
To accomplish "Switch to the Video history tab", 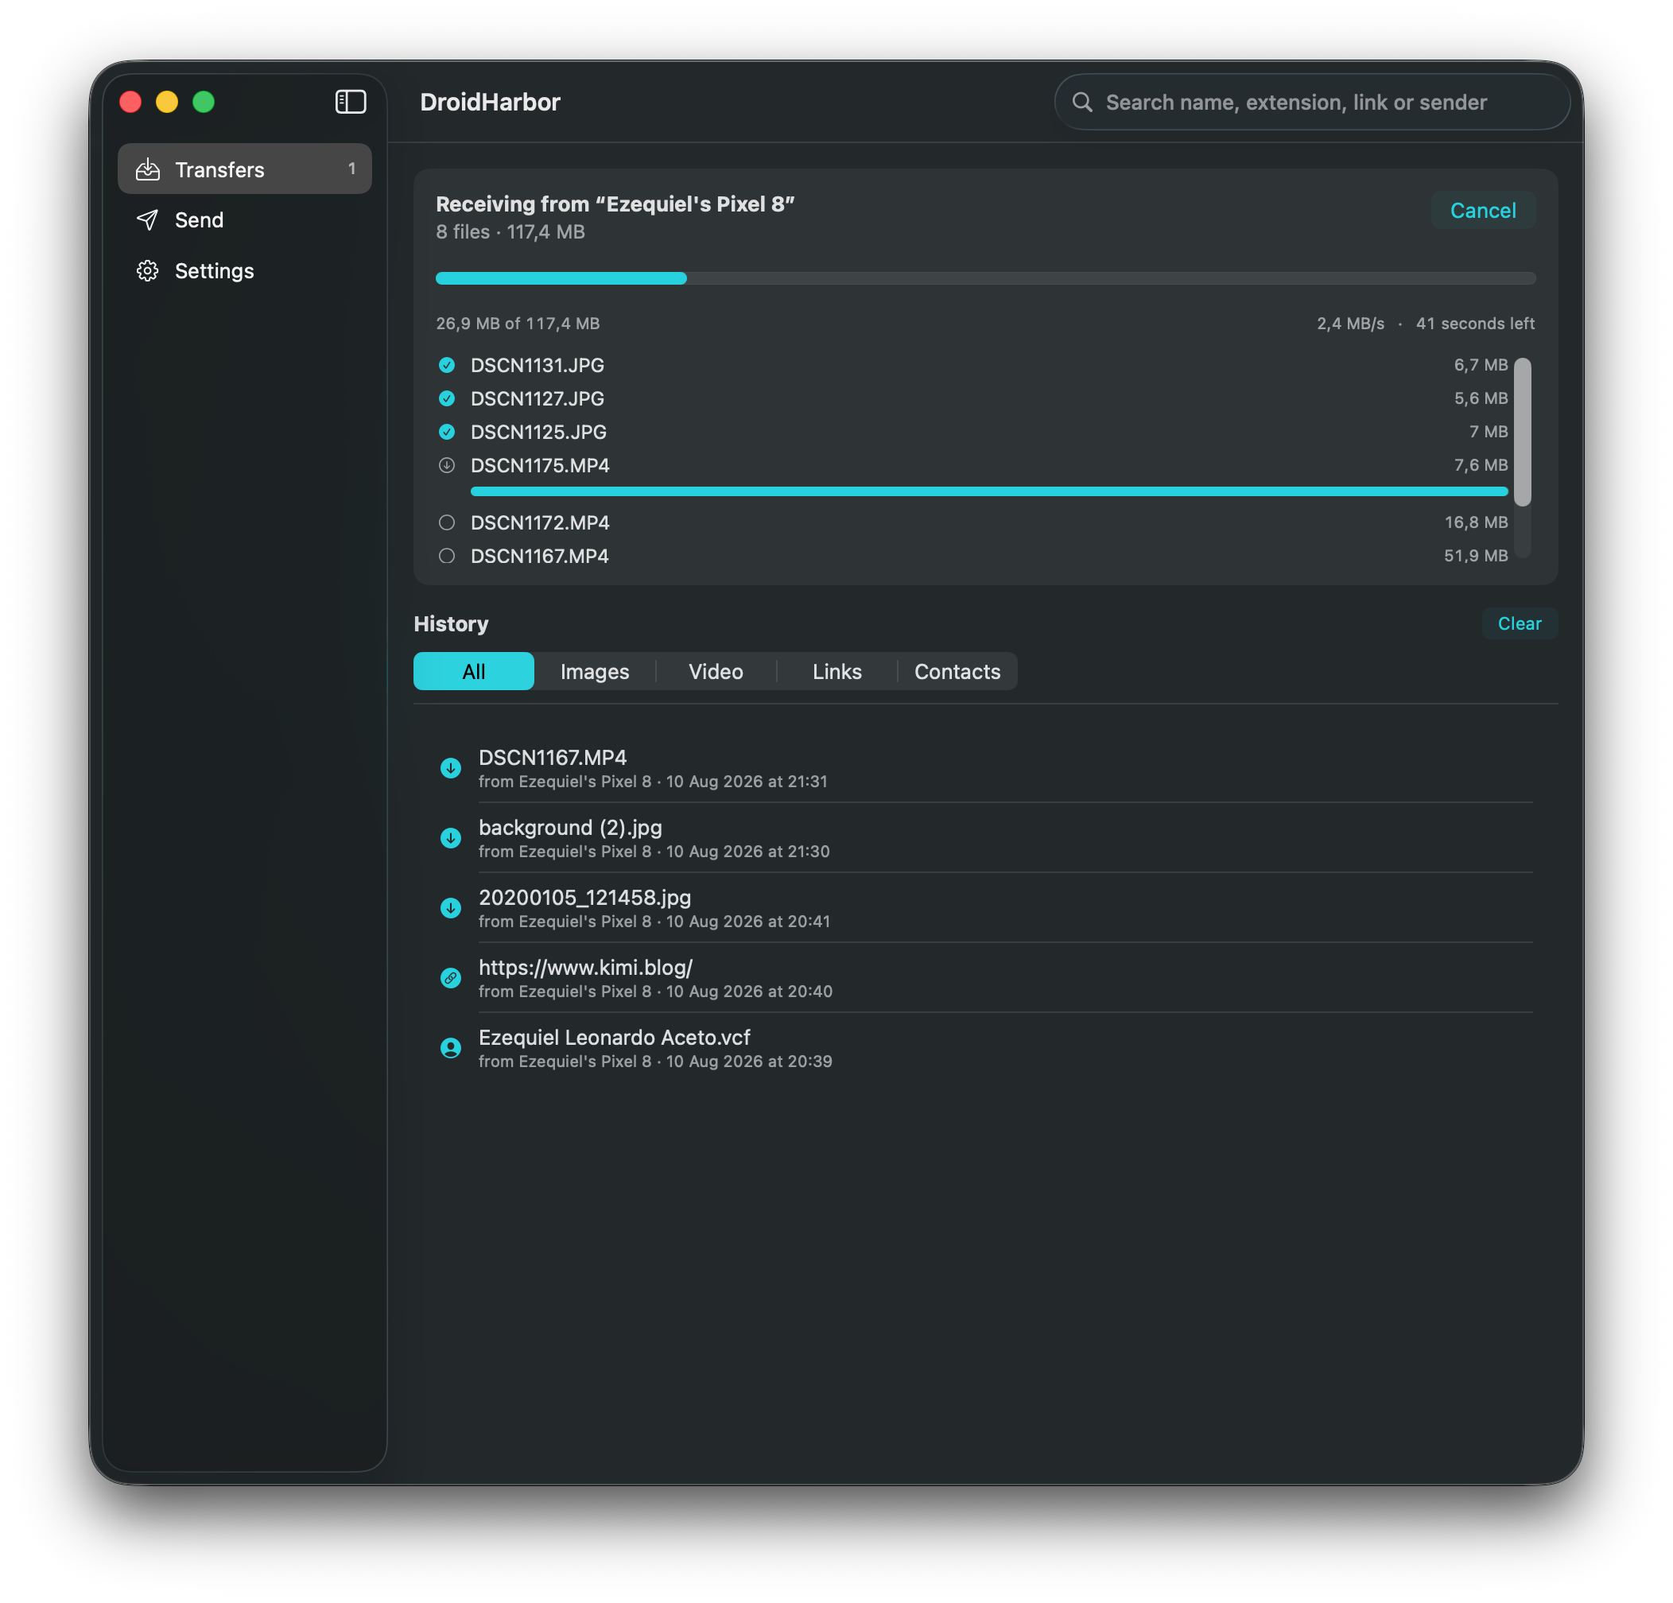I will click(716, 672).
